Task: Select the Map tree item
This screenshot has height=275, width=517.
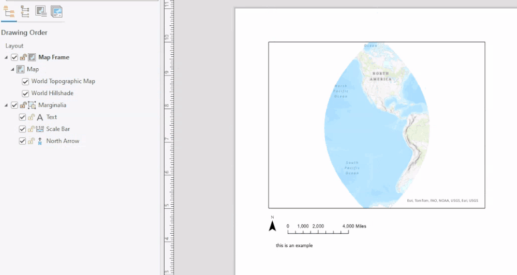Action: click(x=33, y=69)
